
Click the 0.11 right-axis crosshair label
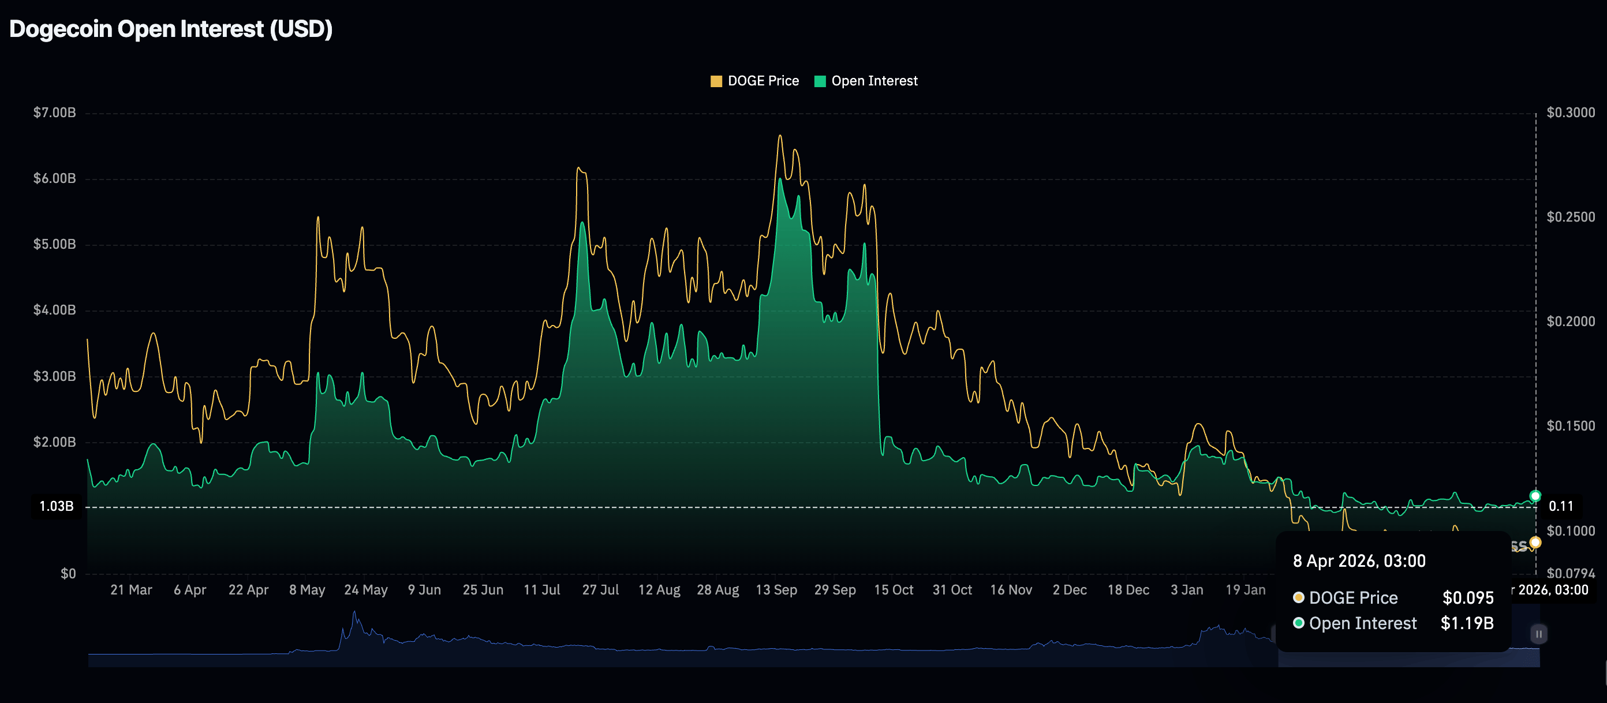click(1561, 506)
